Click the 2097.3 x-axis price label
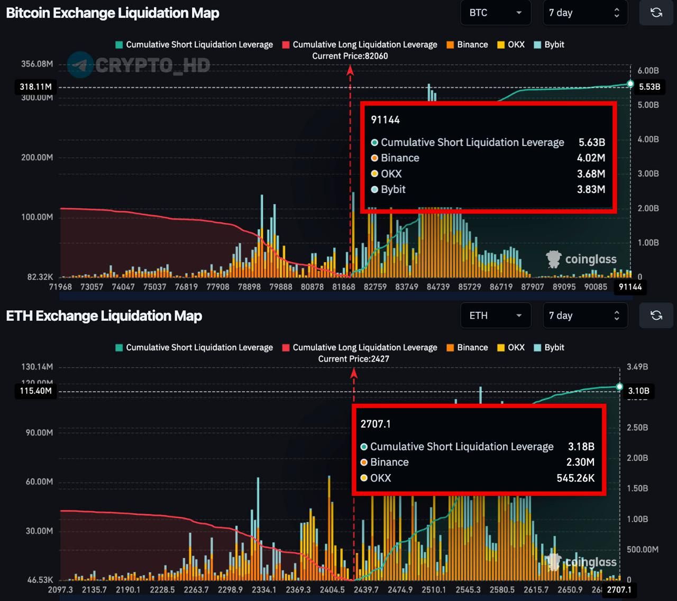677x601 pixels. 60,589
